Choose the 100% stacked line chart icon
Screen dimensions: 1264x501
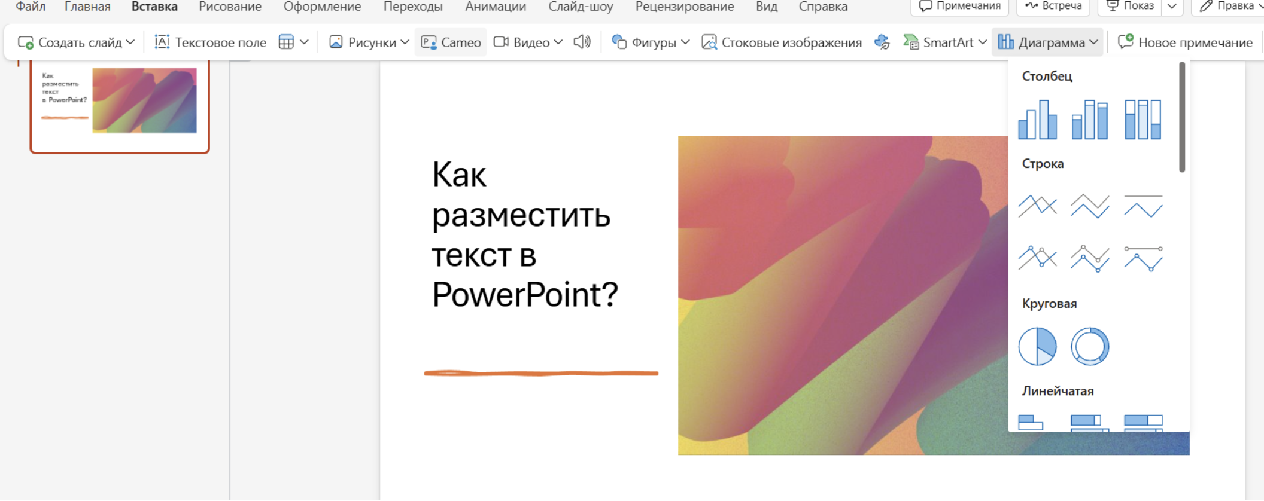click(1143, 206)
